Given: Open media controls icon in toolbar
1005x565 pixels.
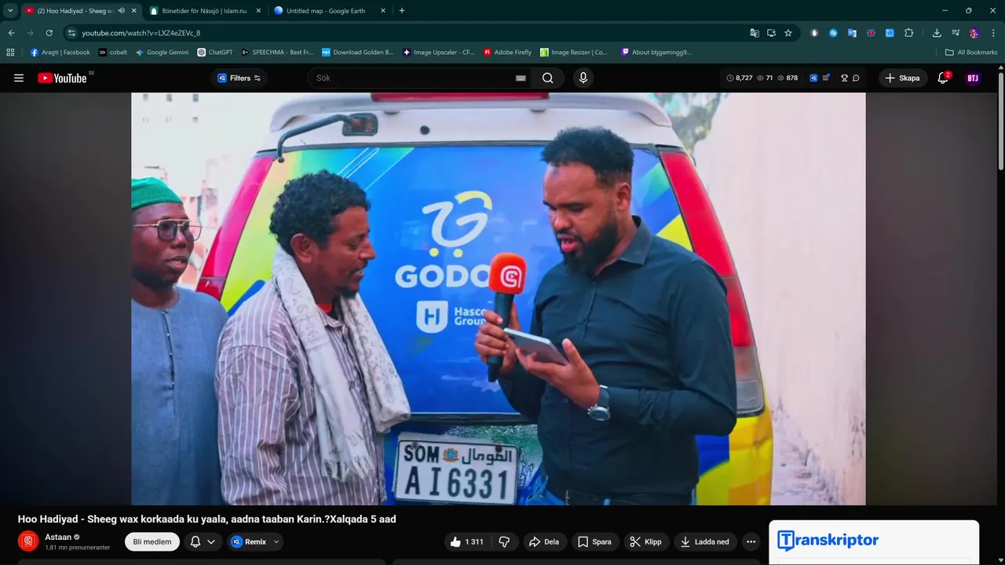Looking at the screenshot, I should tap(956, 33).
